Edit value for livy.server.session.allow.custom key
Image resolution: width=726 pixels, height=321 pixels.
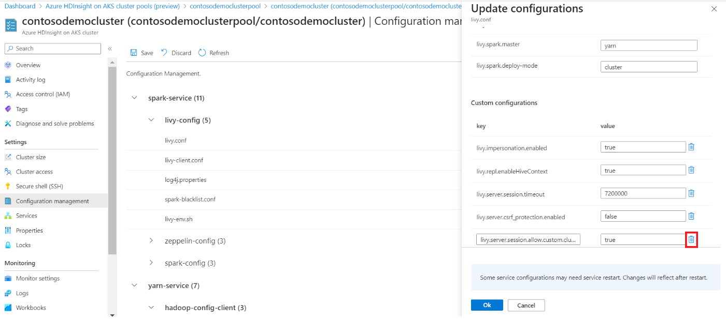(x=643, y=239)
